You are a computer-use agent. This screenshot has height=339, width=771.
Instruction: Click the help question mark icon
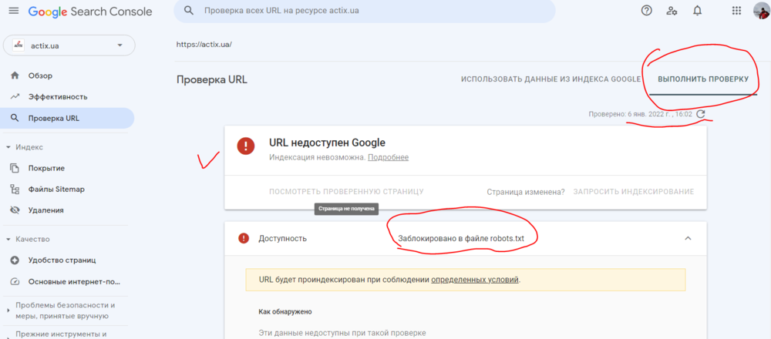[647, 11]
